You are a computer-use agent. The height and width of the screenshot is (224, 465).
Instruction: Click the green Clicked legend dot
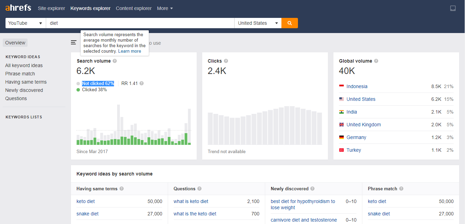pyautogui.click(x=78, y=90)
